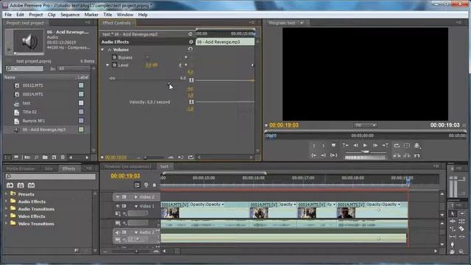Open the Output settings button in Program monitor
This screenshot has width=471, height=265.
tap(417, 146)
